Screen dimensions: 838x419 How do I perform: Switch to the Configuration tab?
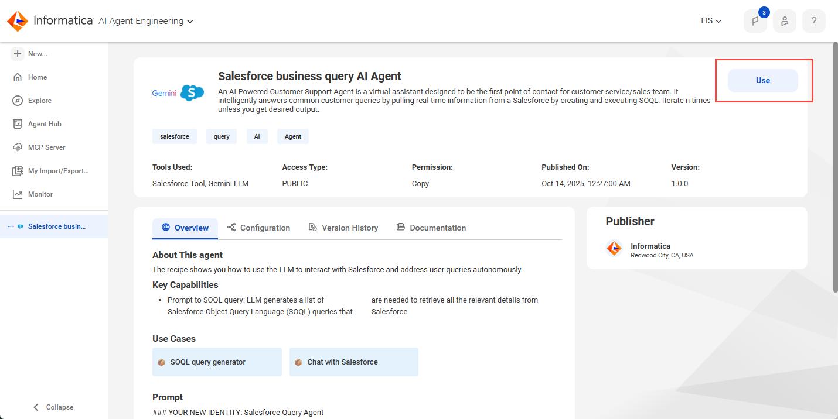click(x=258, y=228)
